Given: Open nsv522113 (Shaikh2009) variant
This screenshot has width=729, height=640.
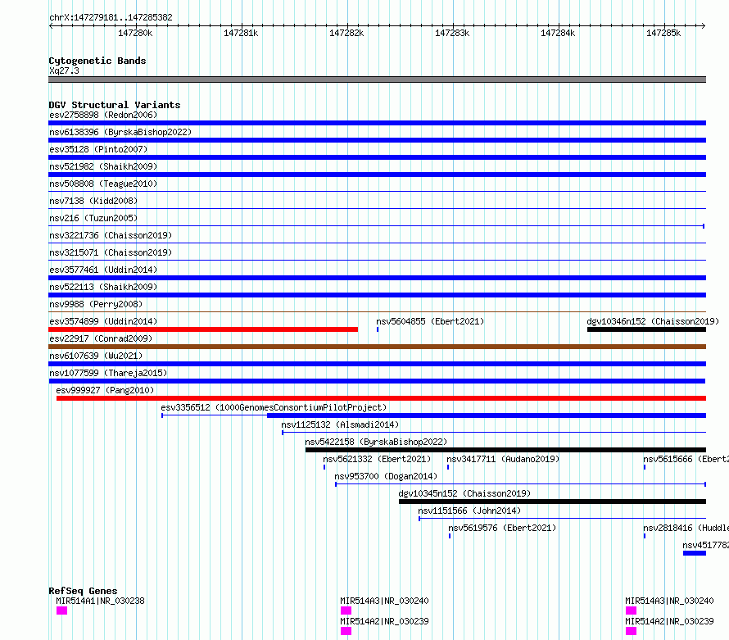Looking at the screenshot, I should click(x=103, y=287).
